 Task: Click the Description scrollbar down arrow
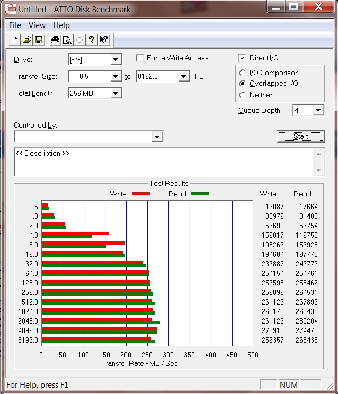[x=318, y=170]
